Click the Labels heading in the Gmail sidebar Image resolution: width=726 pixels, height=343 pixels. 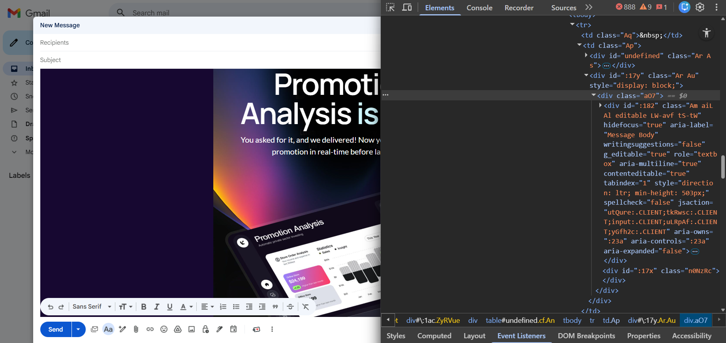click(20, 175)
